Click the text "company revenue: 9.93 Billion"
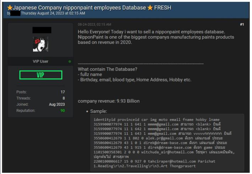The width and height of the screenshot is (252, 174). coord(109,101)
